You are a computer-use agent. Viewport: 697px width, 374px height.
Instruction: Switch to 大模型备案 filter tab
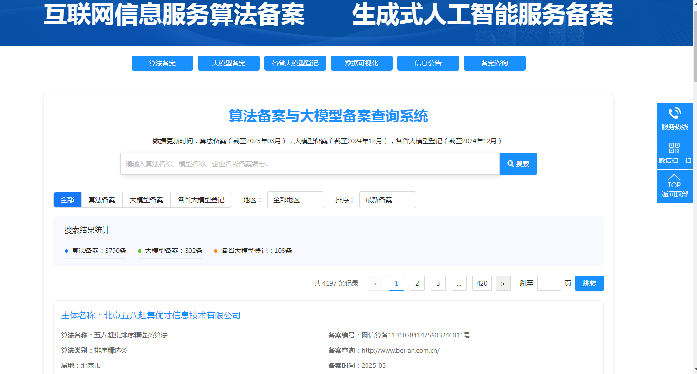146,200
